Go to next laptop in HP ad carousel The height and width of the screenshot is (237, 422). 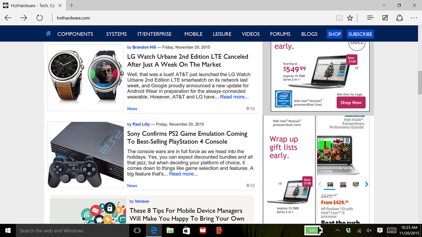[367, 184]
